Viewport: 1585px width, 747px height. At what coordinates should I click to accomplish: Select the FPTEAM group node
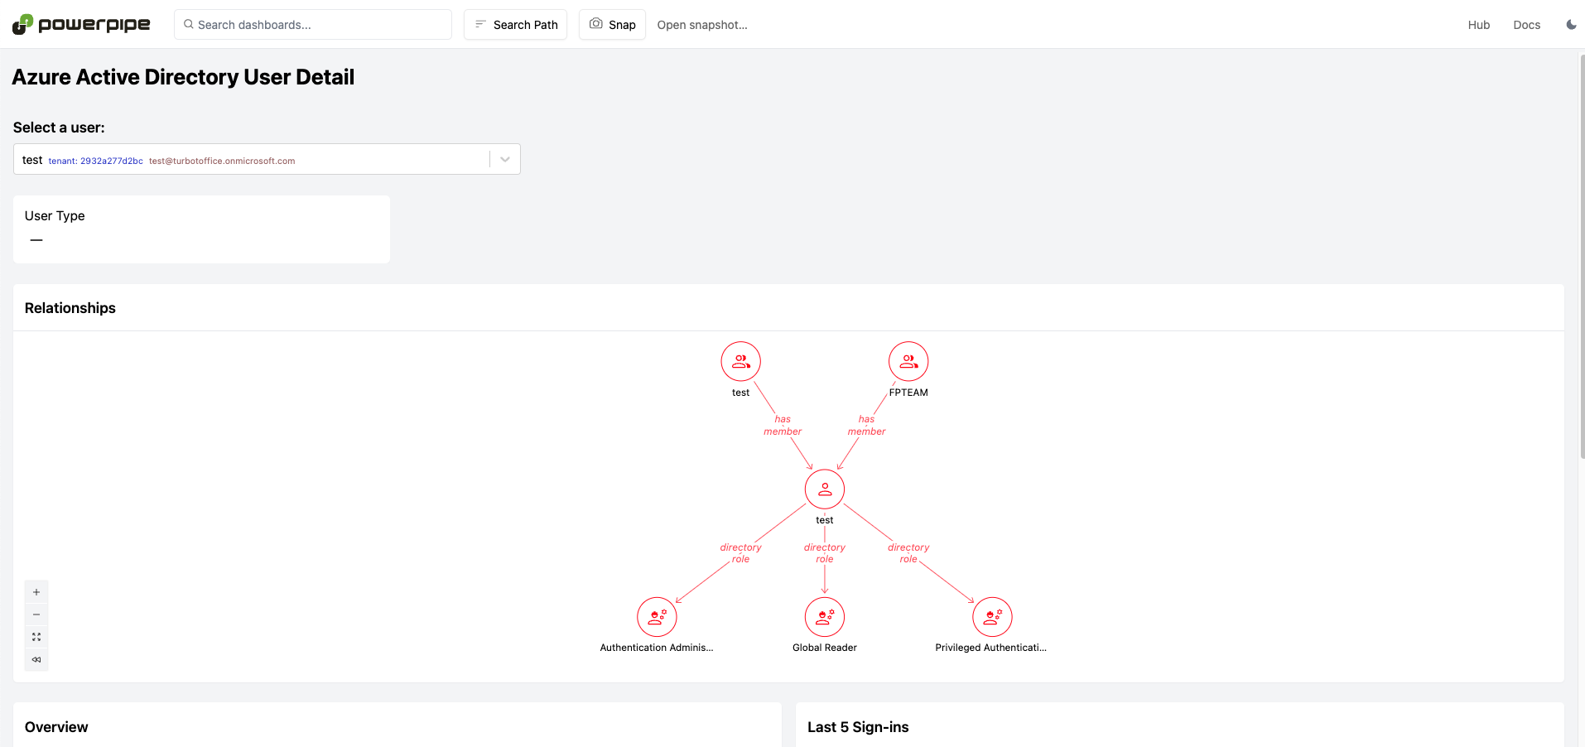[908, 362]
